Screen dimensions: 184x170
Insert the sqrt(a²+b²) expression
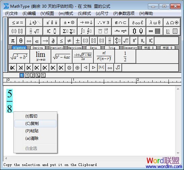19,57
